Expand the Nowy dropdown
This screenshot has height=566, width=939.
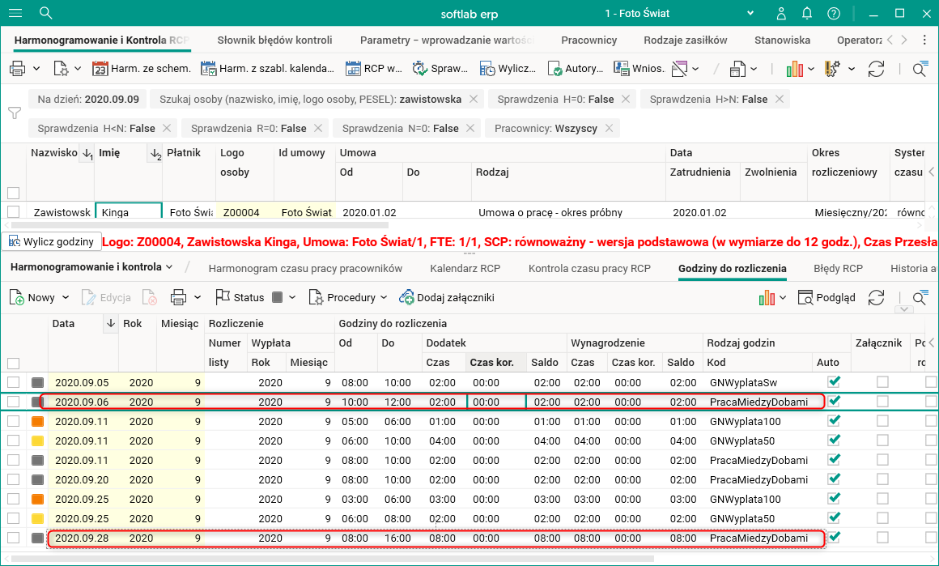tap(66, 297)
